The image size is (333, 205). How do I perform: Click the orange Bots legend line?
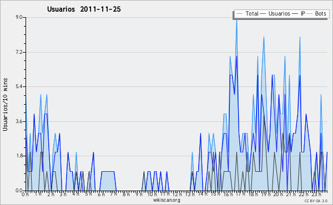coord(310,14)
